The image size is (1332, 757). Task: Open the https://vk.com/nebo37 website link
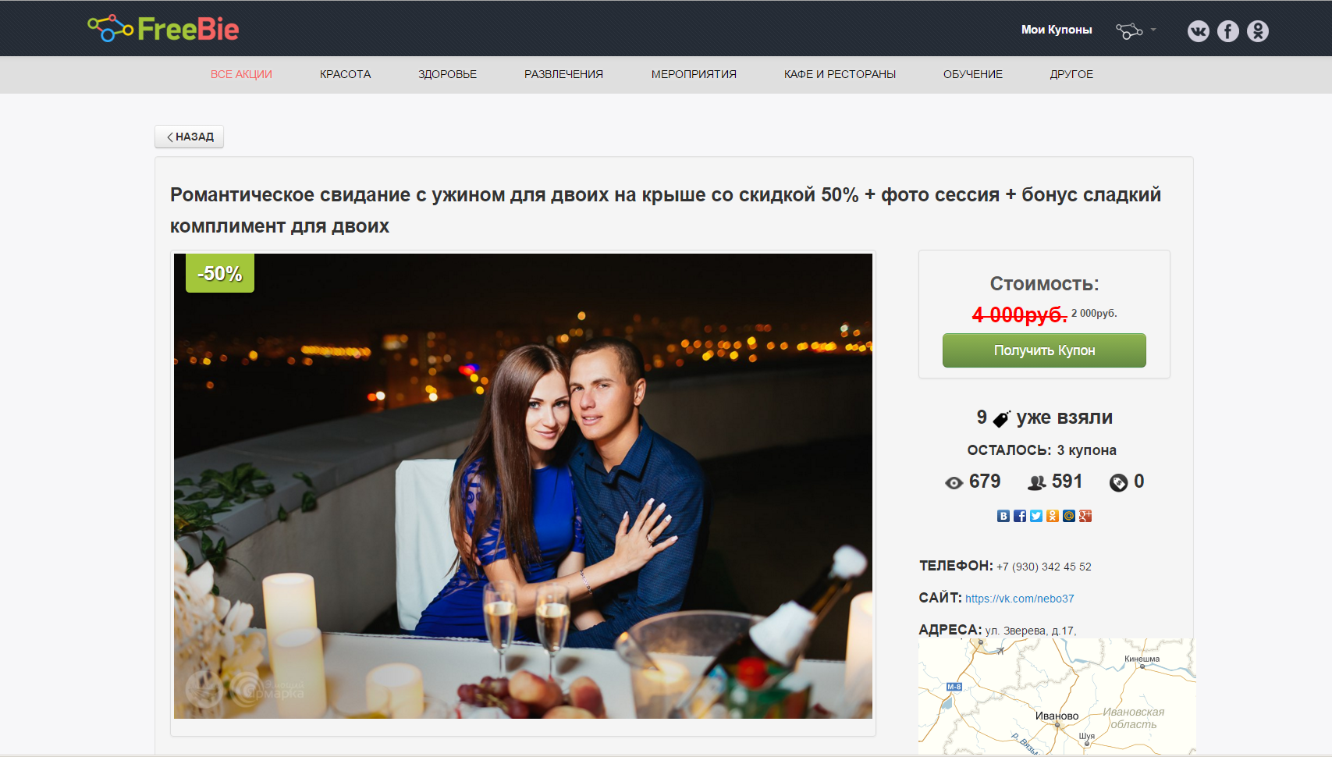click(x=1019, y=598)
